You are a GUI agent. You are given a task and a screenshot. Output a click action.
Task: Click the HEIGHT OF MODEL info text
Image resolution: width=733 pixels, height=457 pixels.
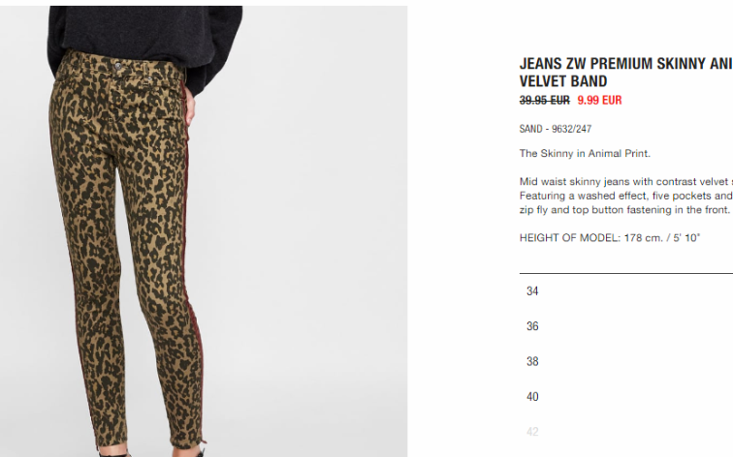click(x=610, y=238)
